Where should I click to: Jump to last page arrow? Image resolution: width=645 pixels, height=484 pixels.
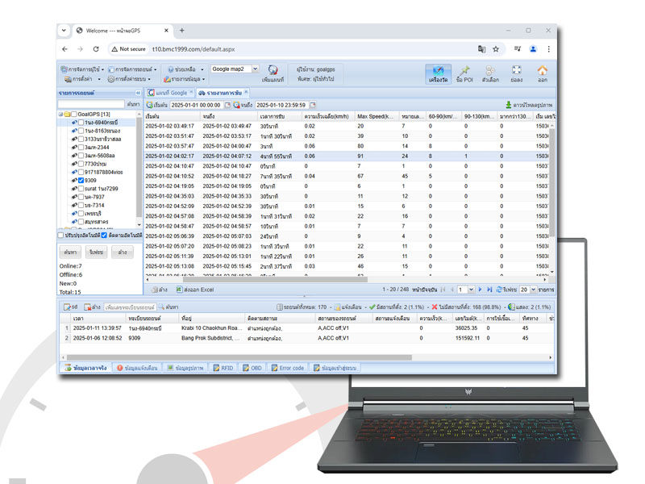(x=489, y=290)
